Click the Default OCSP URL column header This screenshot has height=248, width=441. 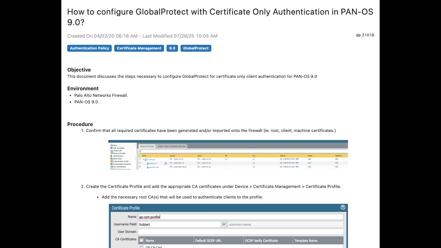(219, 241)
